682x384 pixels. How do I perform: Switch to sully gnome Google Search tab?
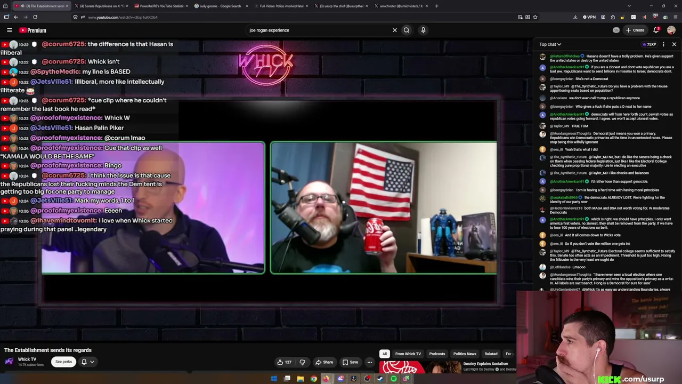pyautogui.click(x=221, y=6)
